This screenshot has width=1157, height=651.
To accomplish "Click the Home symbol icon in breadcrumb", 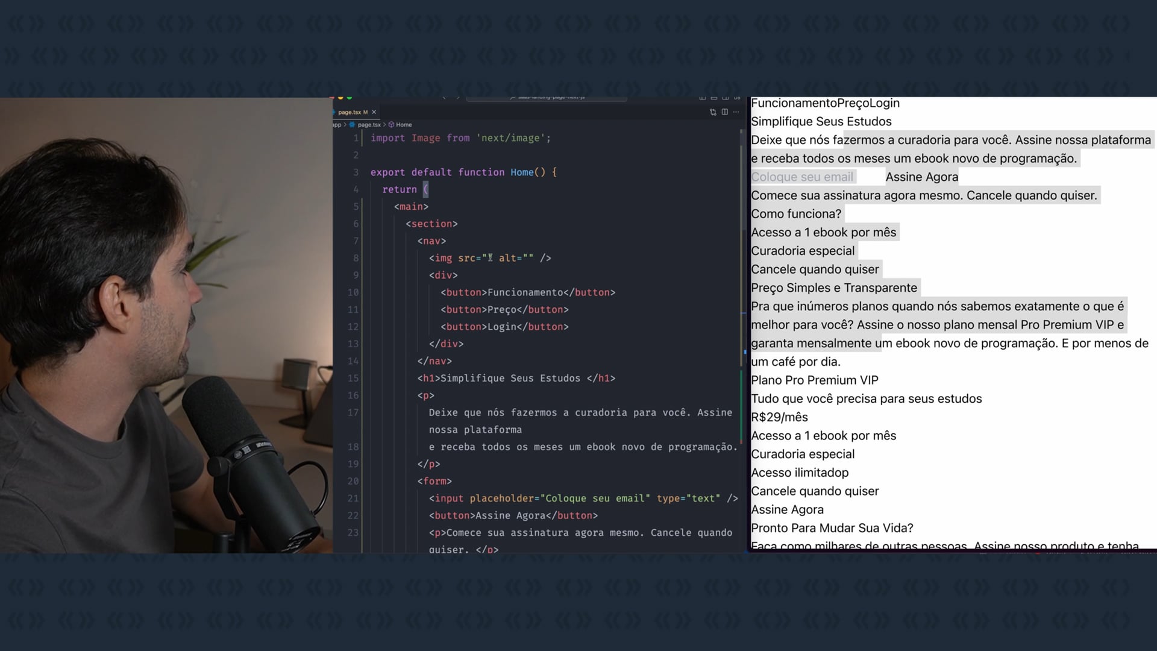I will (391, 125).
